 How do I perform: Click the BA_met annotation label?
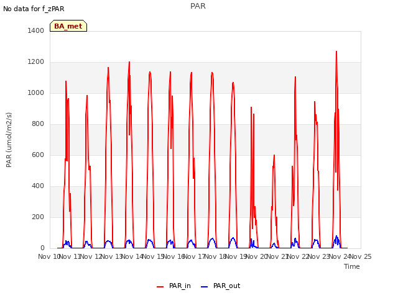[x=68, y=26]
